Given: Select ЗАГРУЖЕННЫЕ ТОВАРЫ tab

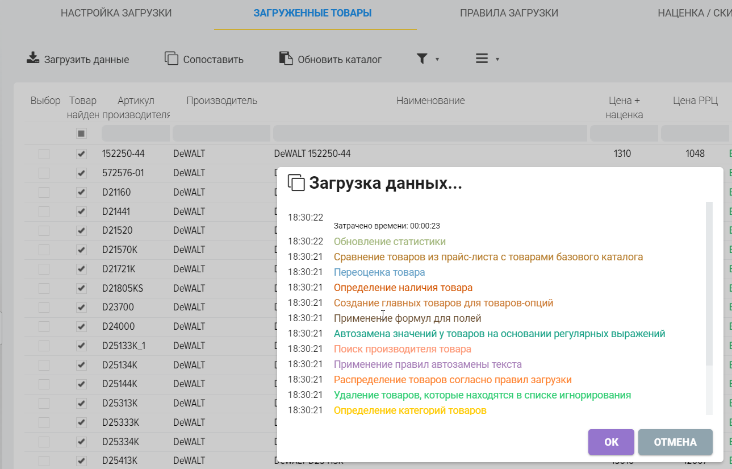Looking at the screenshot, I should 313,13.
